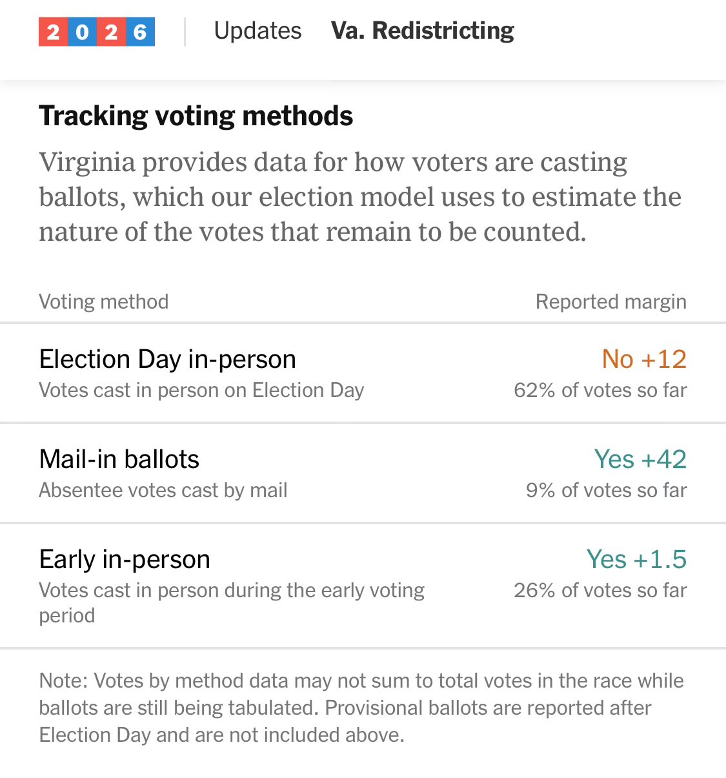Click the provisional ballots note at the bottom

point(361,708)
